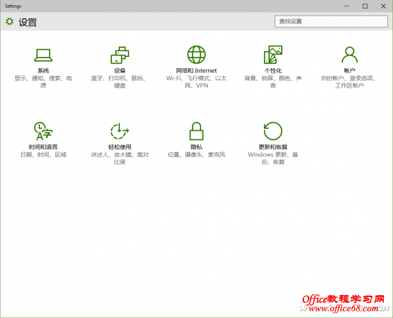Screen dimensions: 393x318
Task: Open the 网络和 Internet globe icon
Action: [196, 54]
